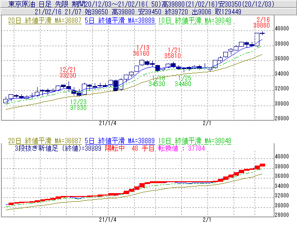This screenshot has width=297, height=225.
Task: Click the 12/23 31330 low label
Action: tap(78, 105)
